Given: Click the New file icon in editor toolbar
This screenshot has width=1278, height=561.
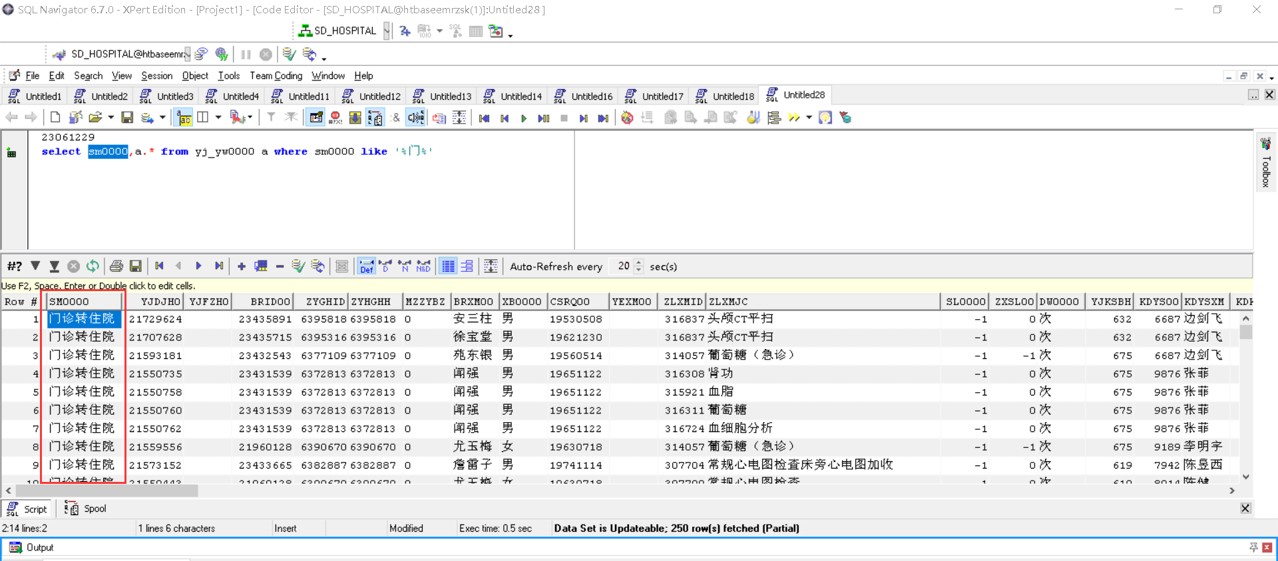Looking at the screenshot, I should point(55,118).
